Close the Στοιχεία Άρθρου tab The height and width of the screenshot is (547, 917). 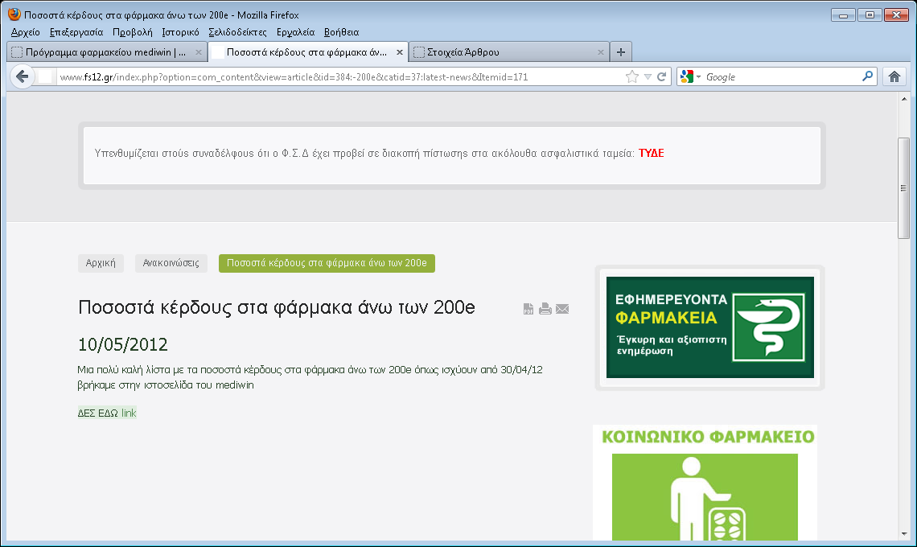601,52
